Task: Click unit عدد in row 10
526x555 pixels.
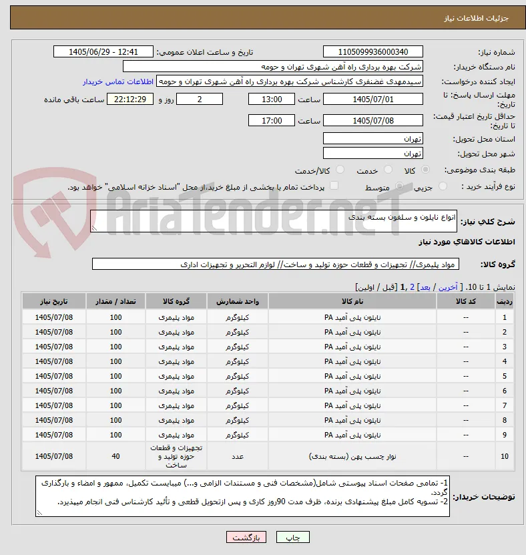Action: click(238, 456)
